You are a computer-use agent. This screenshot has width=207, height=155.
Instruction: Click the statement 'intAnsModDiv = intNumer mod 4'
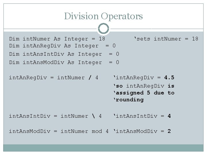59,131
